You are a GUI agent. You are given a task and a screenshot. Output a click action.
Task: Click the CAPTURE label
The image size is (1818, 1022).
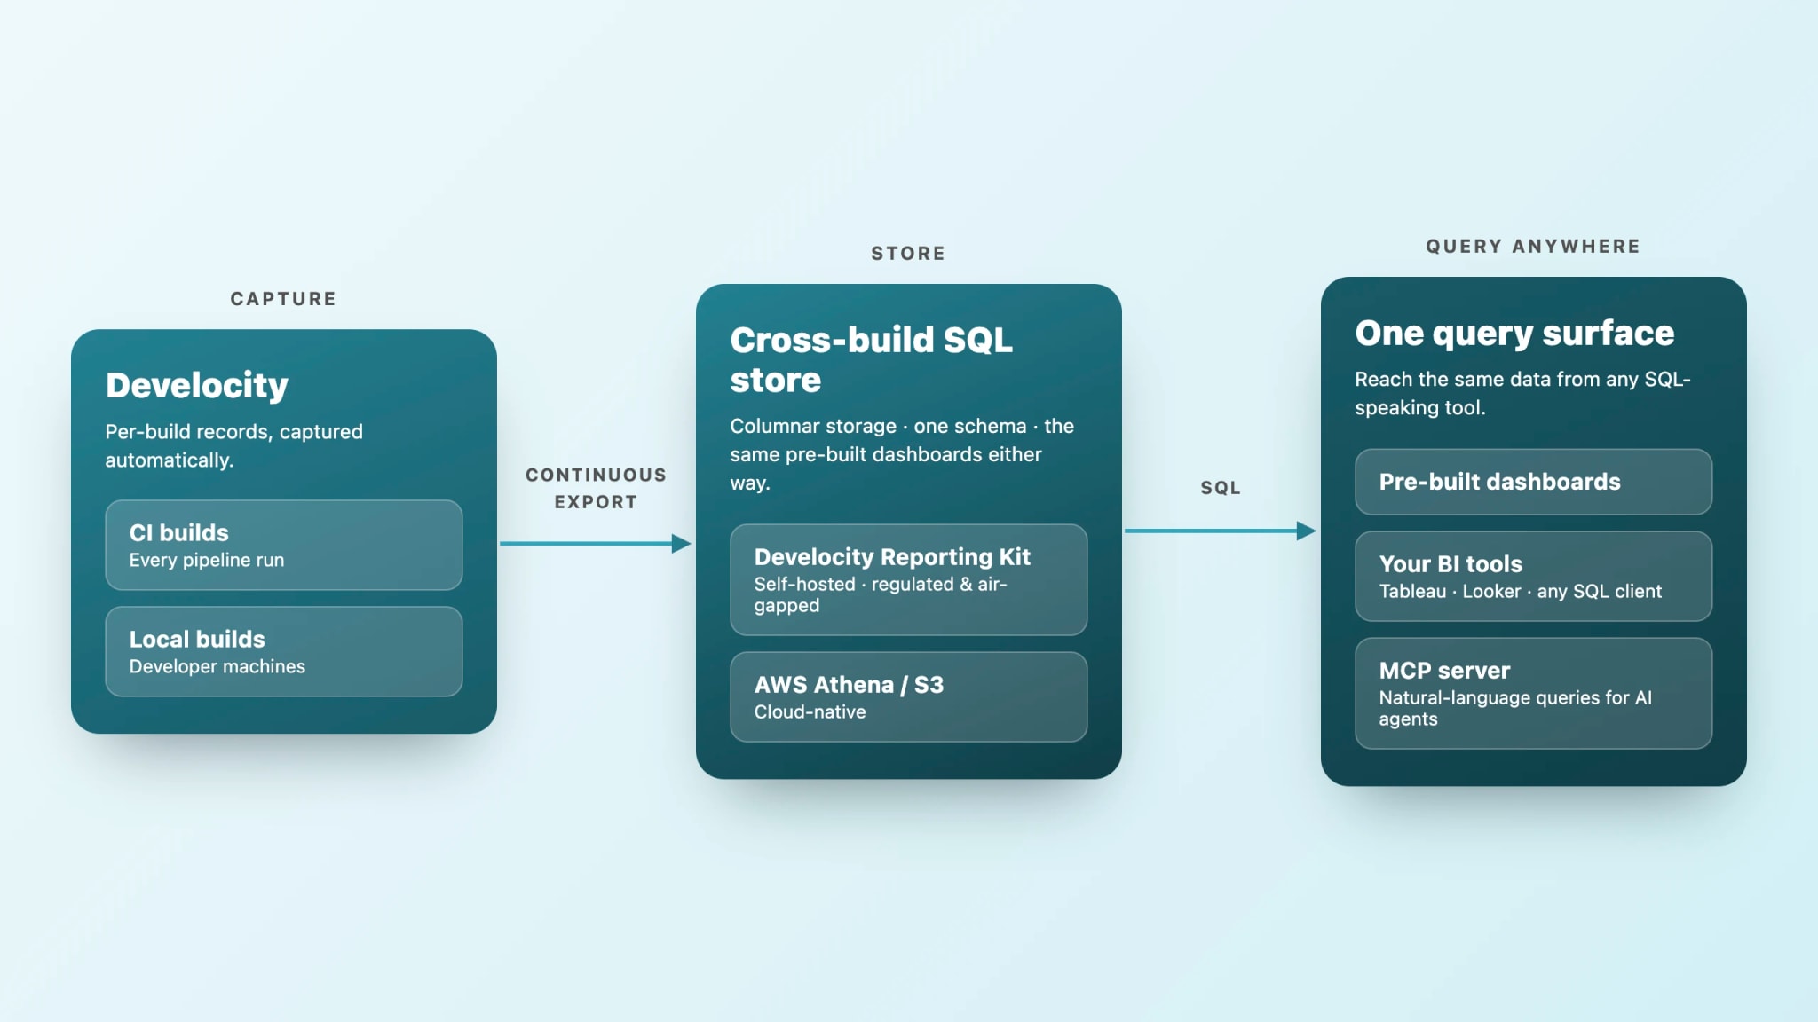[x=283, y=299]
